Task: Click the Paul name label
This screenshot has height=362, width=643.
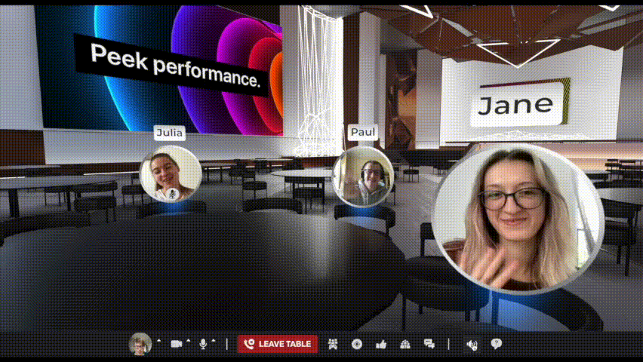Action: pyautogui.click(x=363, y=132)
